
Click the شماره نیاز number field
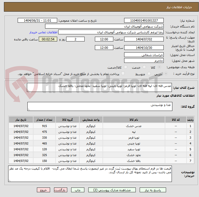(144, 21)
